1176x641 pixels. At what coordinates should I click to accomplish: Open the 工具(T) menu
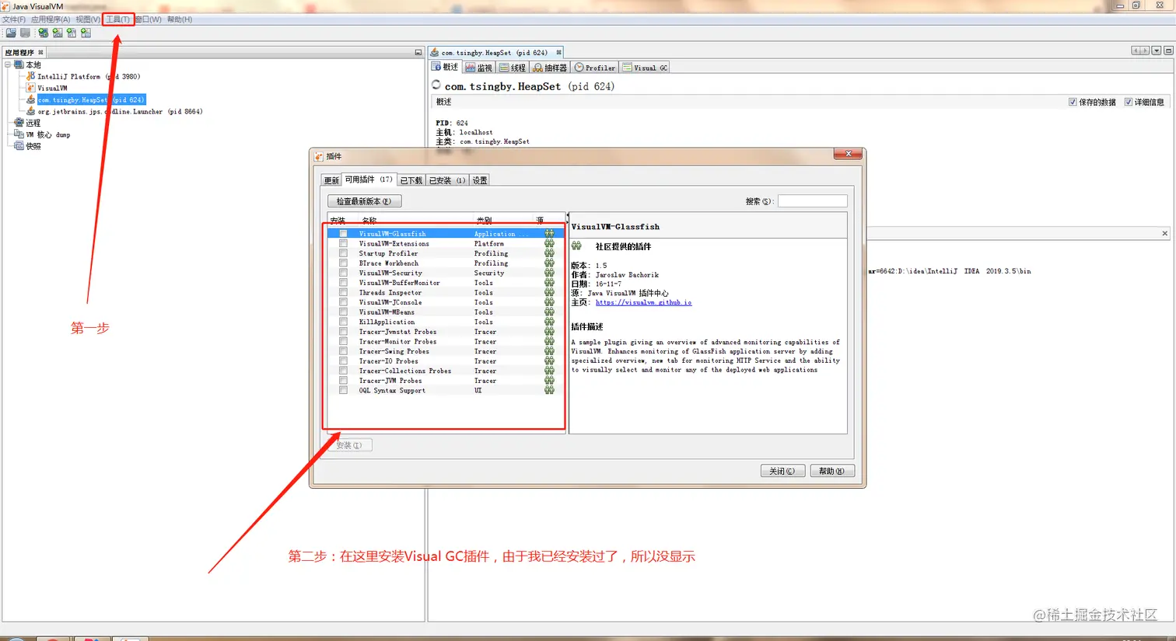(x=118, y=19)
